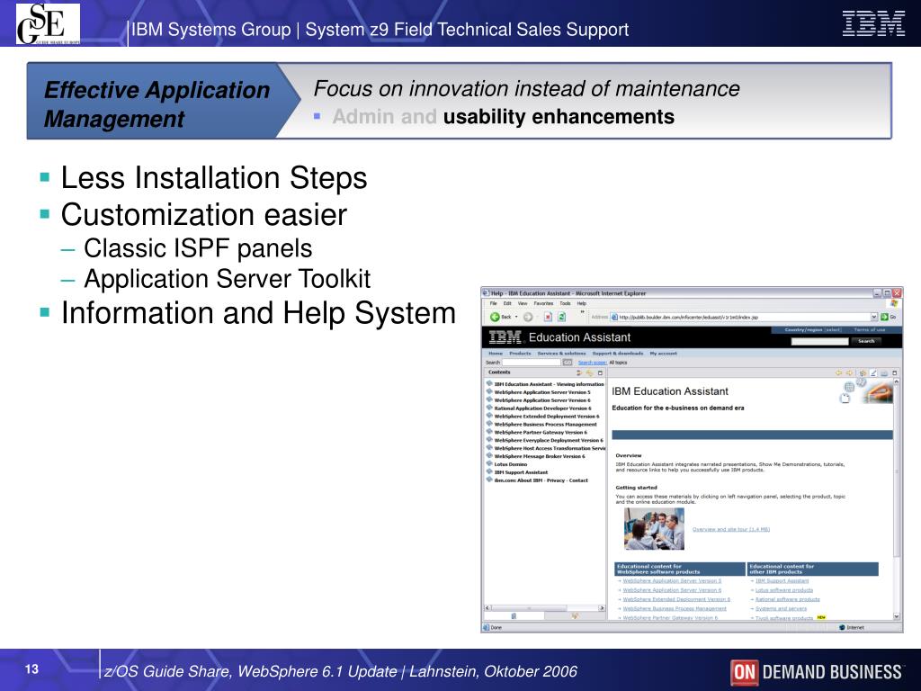Screen dimensions: 921x691
Task: Click Systems and servers link
Action: coord(781,609)
